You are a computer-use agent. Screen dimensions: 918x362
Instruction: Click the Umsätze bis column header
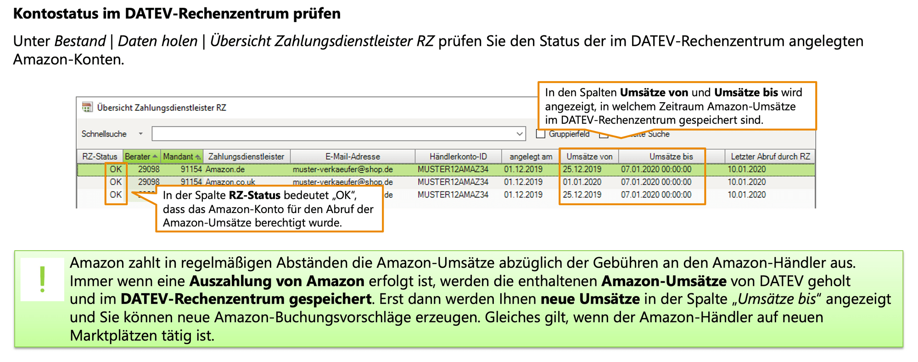click(x=671, y=156)
